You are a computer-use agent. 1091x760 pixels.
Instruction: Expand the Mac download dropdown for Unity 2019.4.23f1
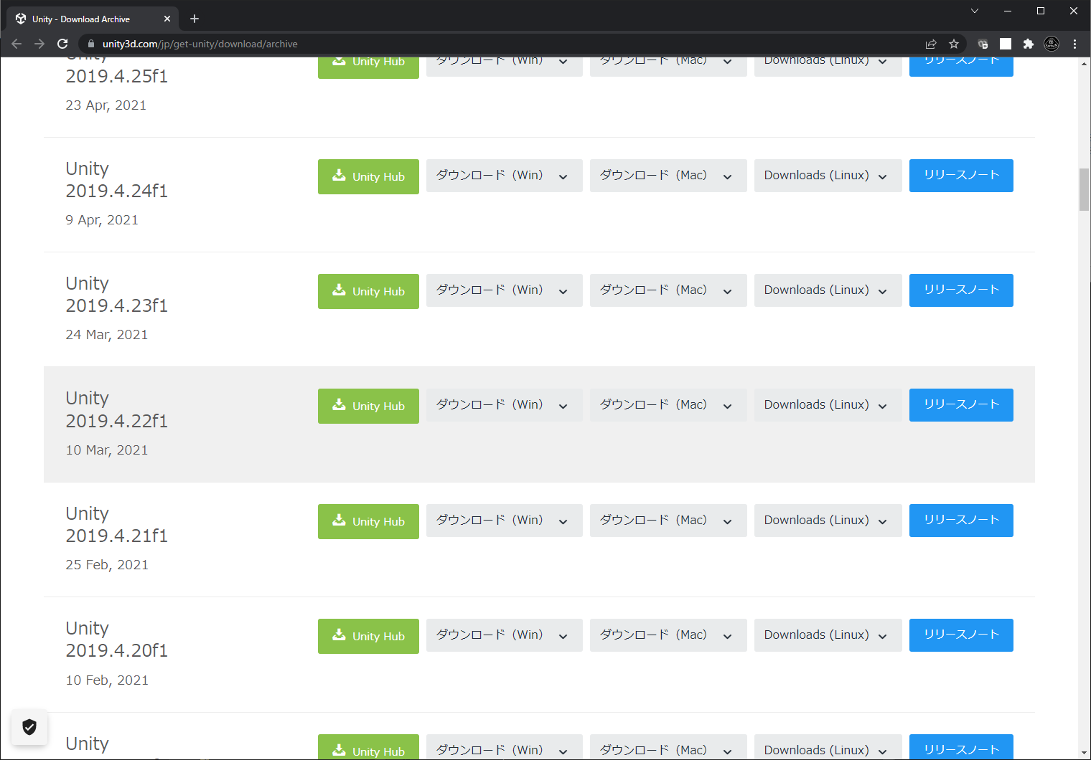pyautogui.click(x=668, y=290)
